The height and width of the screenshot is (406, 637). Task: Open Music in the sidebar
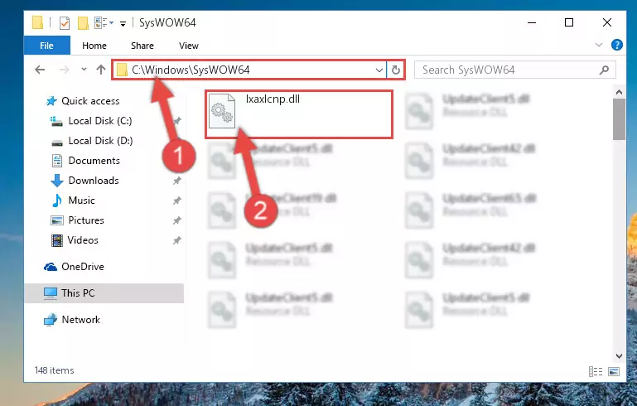point(81,201)
